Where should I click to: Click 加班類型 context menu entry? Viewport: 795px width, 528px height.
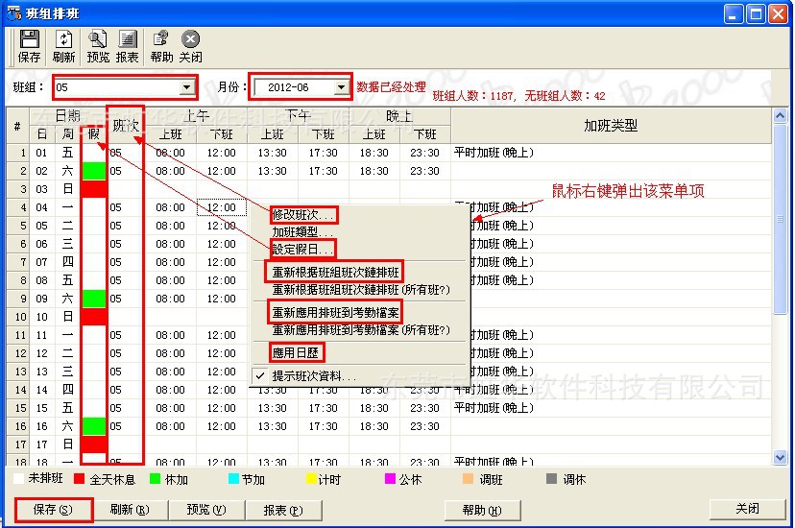coord(302,232)
